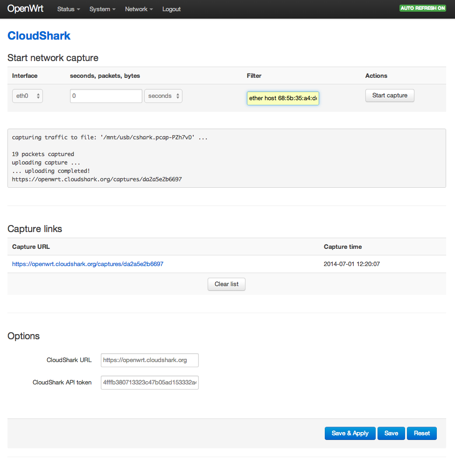Click the OpenWrt brand logo
This screenshot has height=459, width=455.
pyautogui.click(x=25, y=8)
